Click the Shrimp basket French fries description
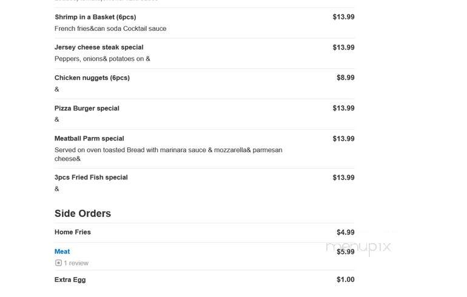The height and width of the screenshot is (297, 467). tap(110, 28)
